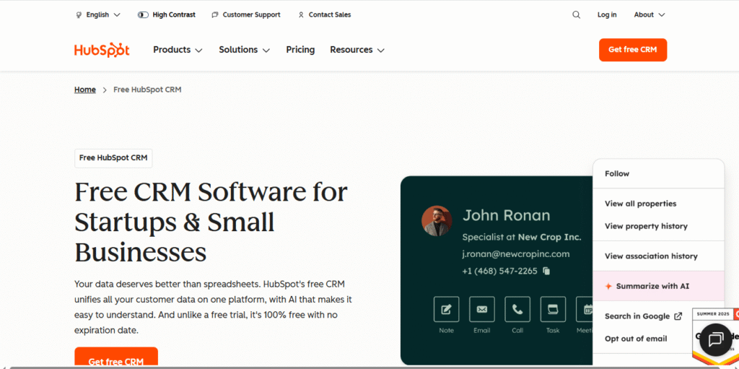Open the English language dropdown
This screenshot has width=739, height=369.
click(x=98, y=14)
